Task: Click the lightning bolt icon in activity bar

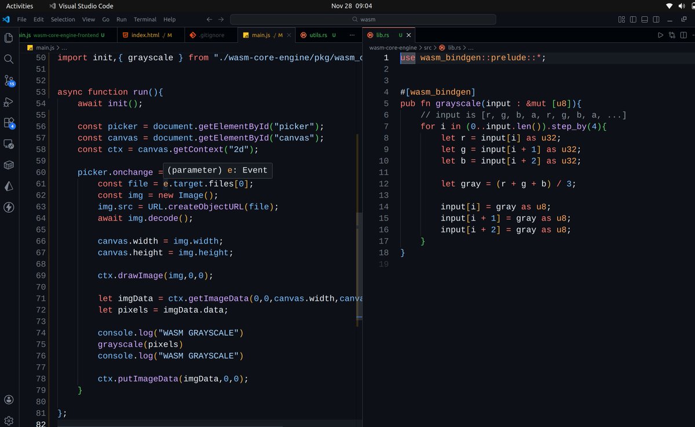Action: [9, 207]
